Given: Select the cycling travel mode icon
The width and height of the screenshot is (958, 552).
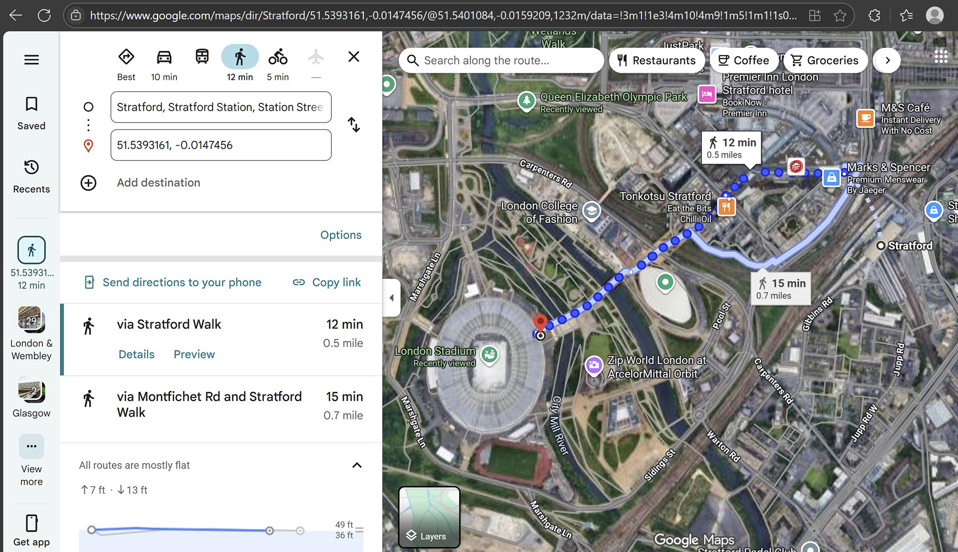Looking at the screenshot, I should [278, 57].
